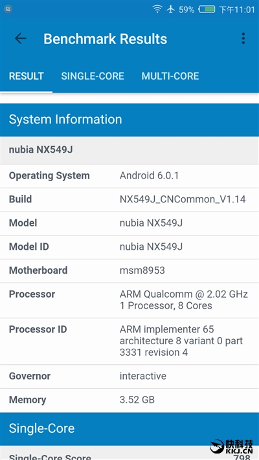This screenshot has height=460, width=259.
Task: Tap the notification icon in status bar
Action: click(x=8, y=9)
